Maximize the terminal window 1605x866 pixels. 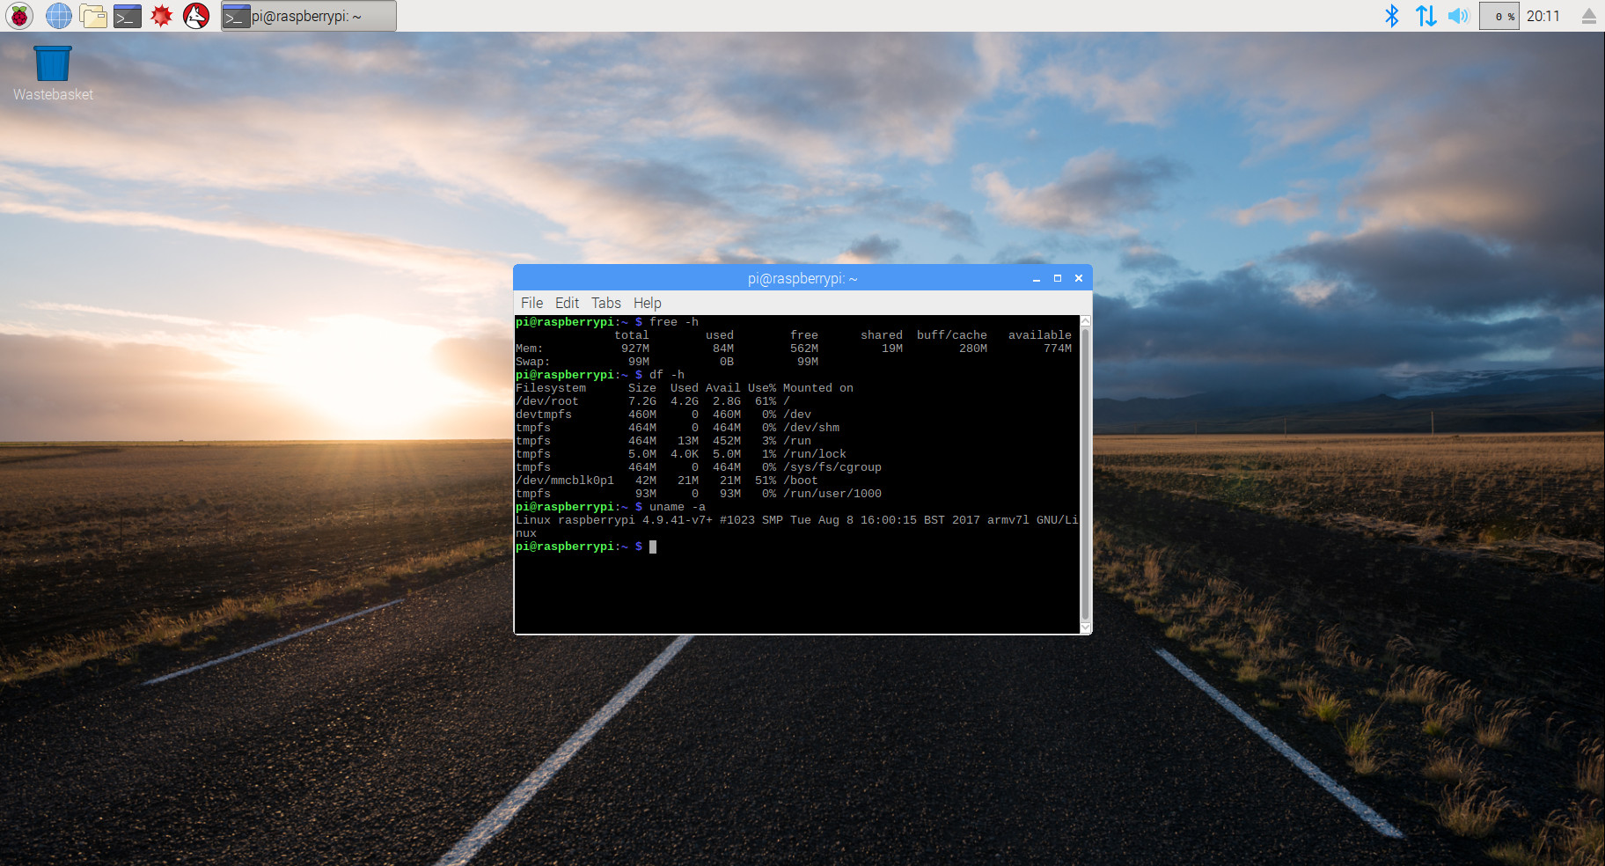[1058, 278]
